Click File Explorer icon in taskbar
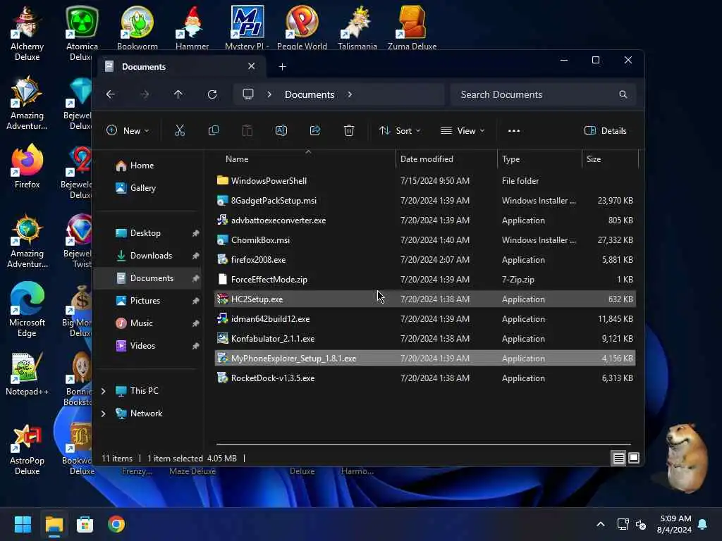Image resolution: width=722 pixels, height=541 pixels. [54, 524]
